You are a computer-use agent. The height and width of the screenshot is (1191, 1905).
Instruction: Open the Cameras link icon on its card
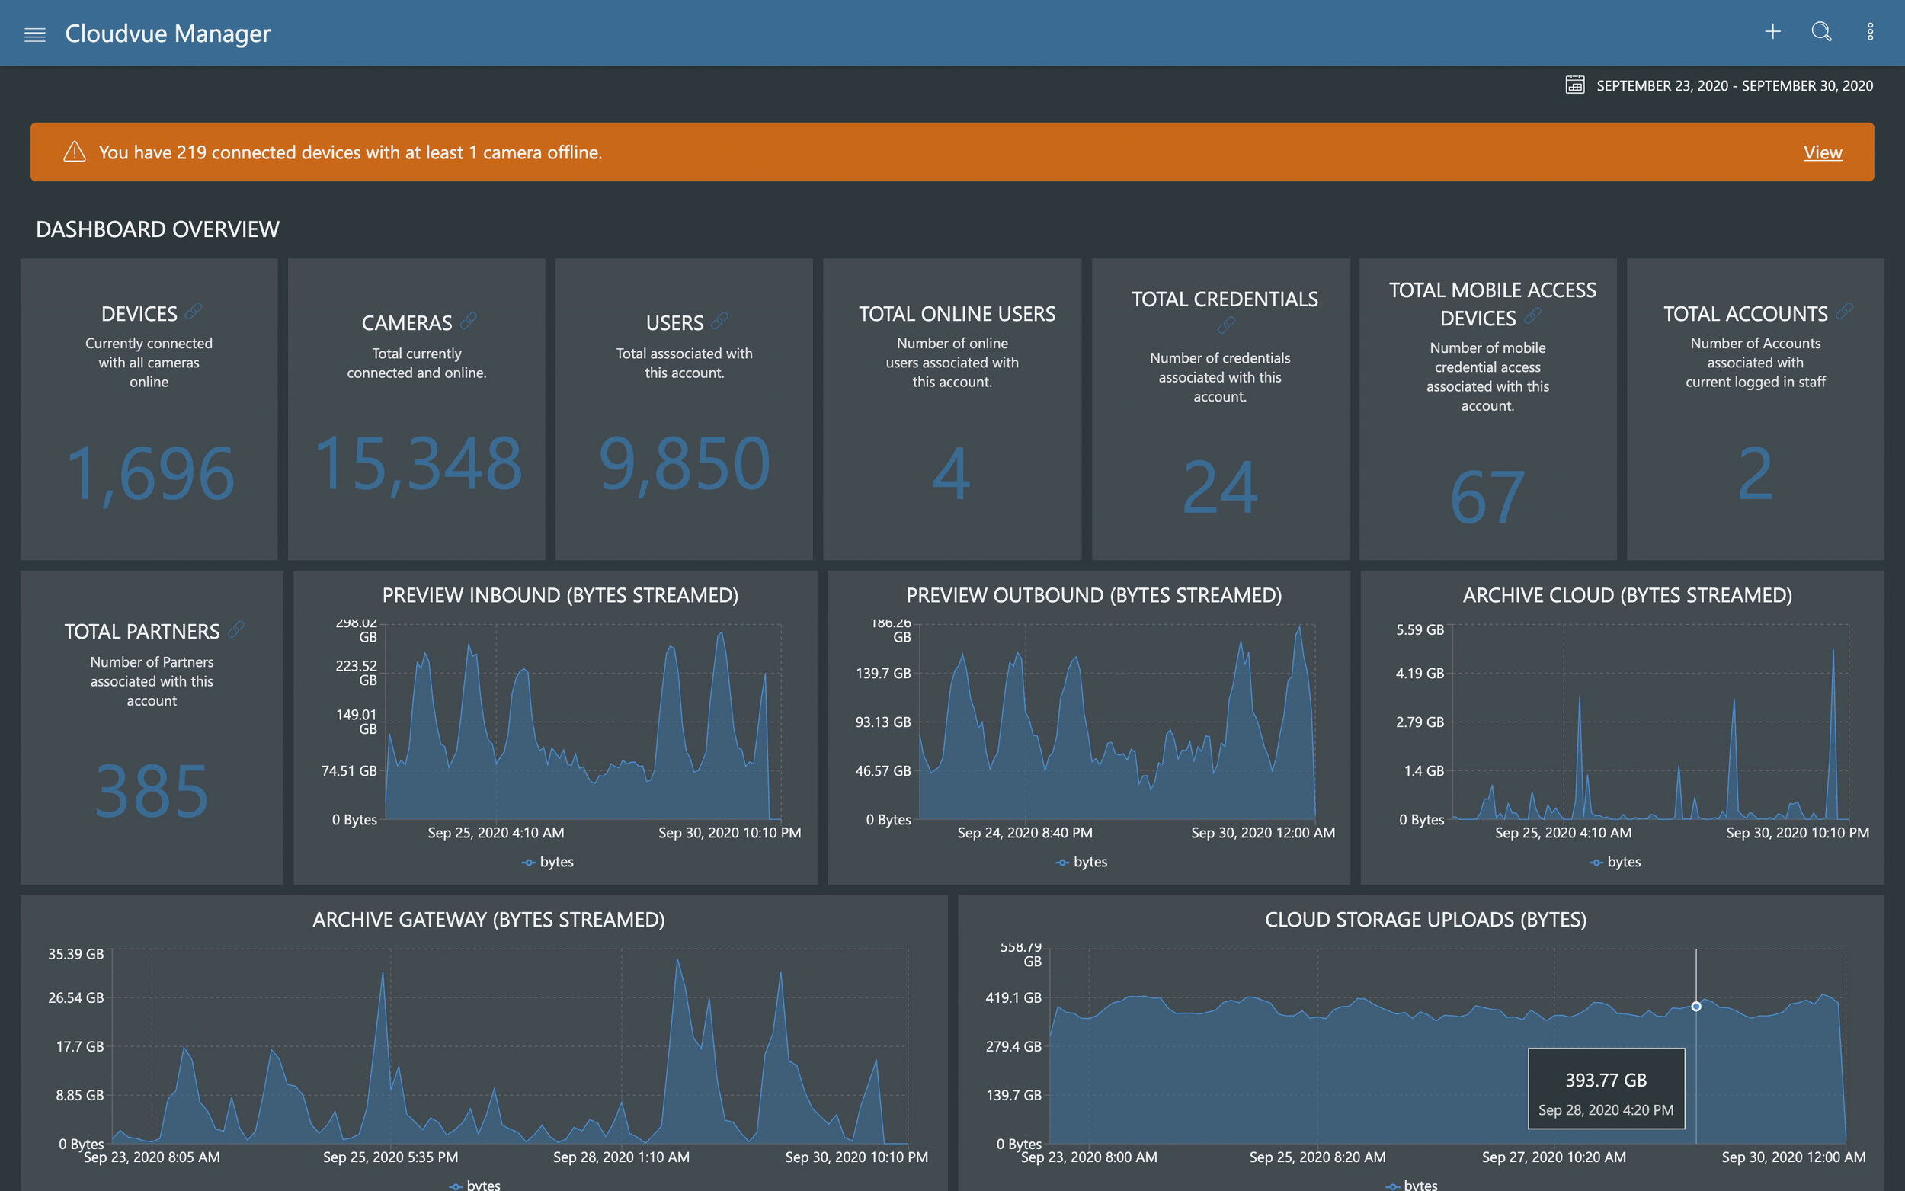(x=470, y=320)
